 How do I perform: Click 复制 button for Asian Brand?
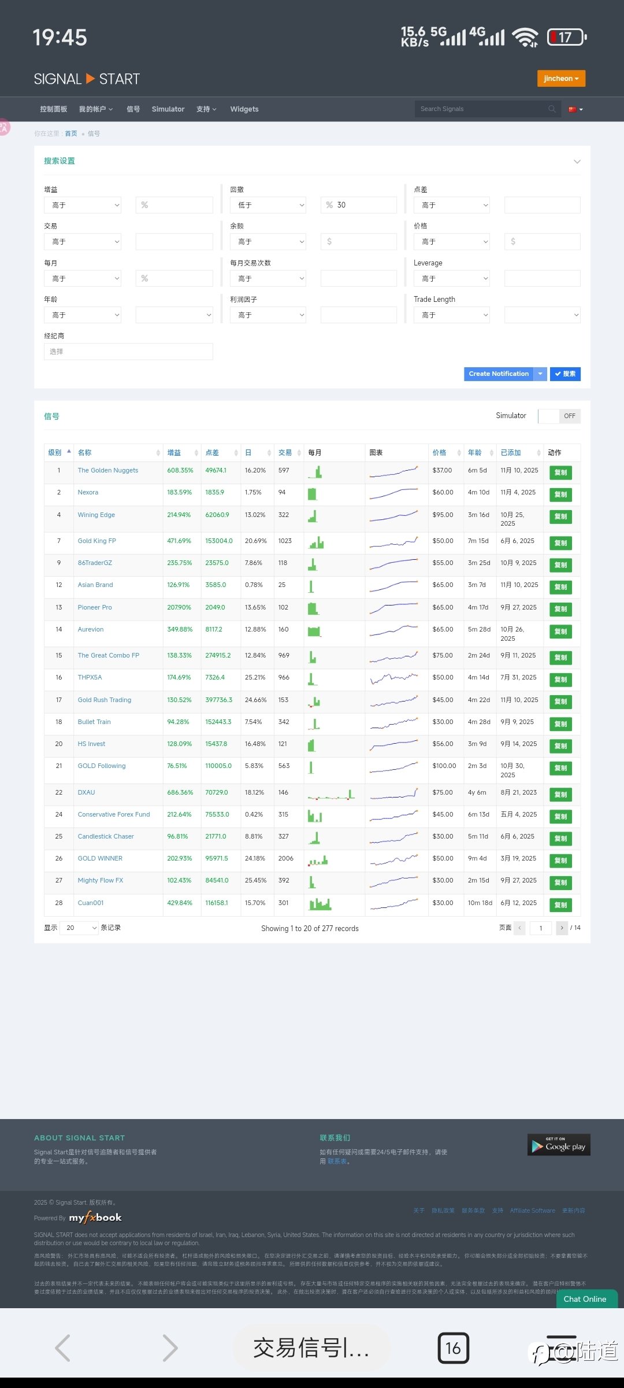(560, 587)
